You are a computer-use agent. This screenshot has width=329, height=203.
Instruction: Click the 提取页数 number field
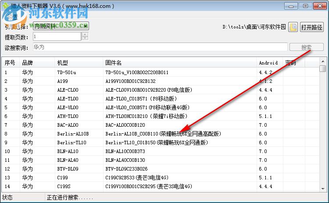[x=57, y=36]
